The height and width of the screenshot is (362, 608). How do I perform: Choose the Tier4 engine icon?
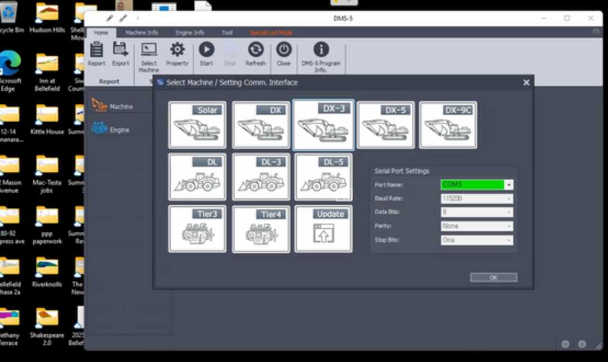click(261, 229)
